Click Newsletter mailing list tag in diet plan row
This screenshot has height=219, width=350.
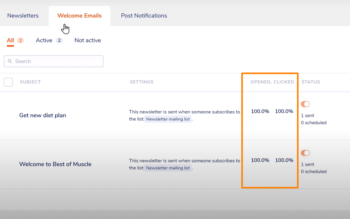pyautogui.click(x=168, y=119)
